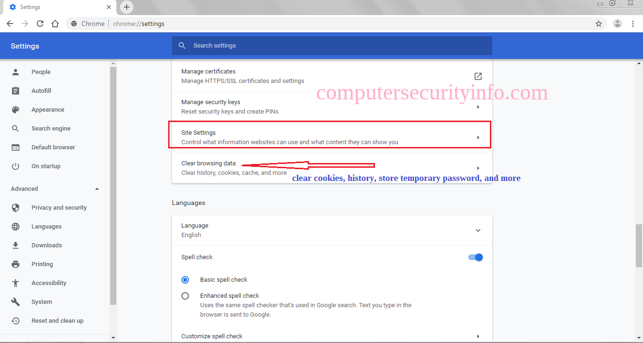Click the page scroll up arrow
This screenshot has height=343, width=643.
[639, 63]
